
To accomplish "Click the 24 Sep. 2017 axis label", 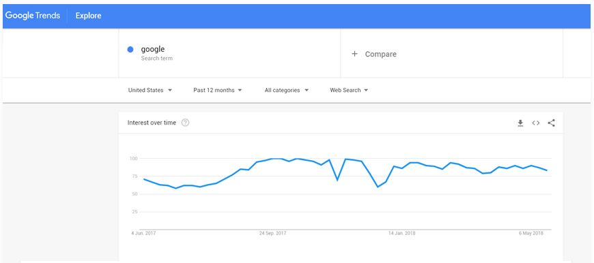I will 272,234.
